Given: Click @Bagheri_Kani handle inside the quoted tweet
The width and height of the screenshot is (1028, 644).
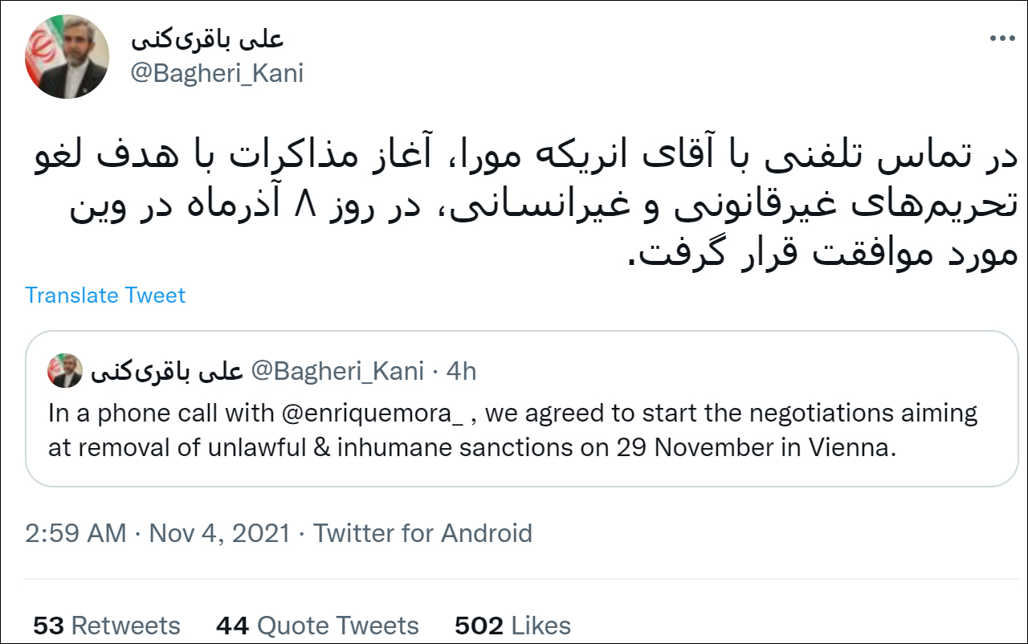Looking at the screenshot, I should [x=337, y=371].
